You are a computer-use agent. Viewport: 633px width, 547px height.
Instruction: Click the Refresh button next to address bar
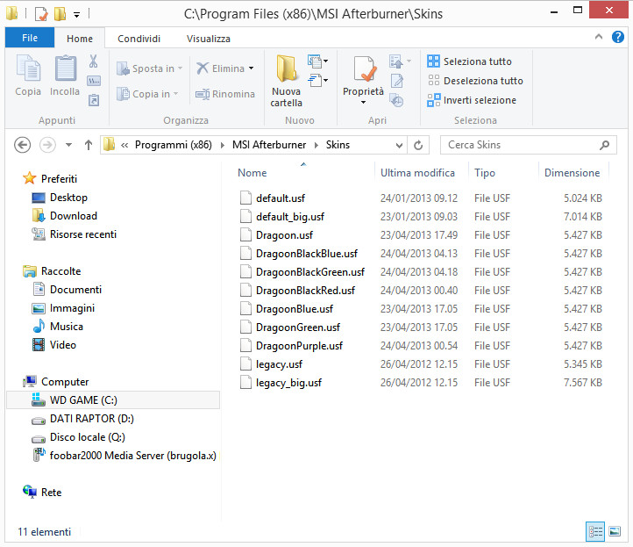[x=418, y=145]
